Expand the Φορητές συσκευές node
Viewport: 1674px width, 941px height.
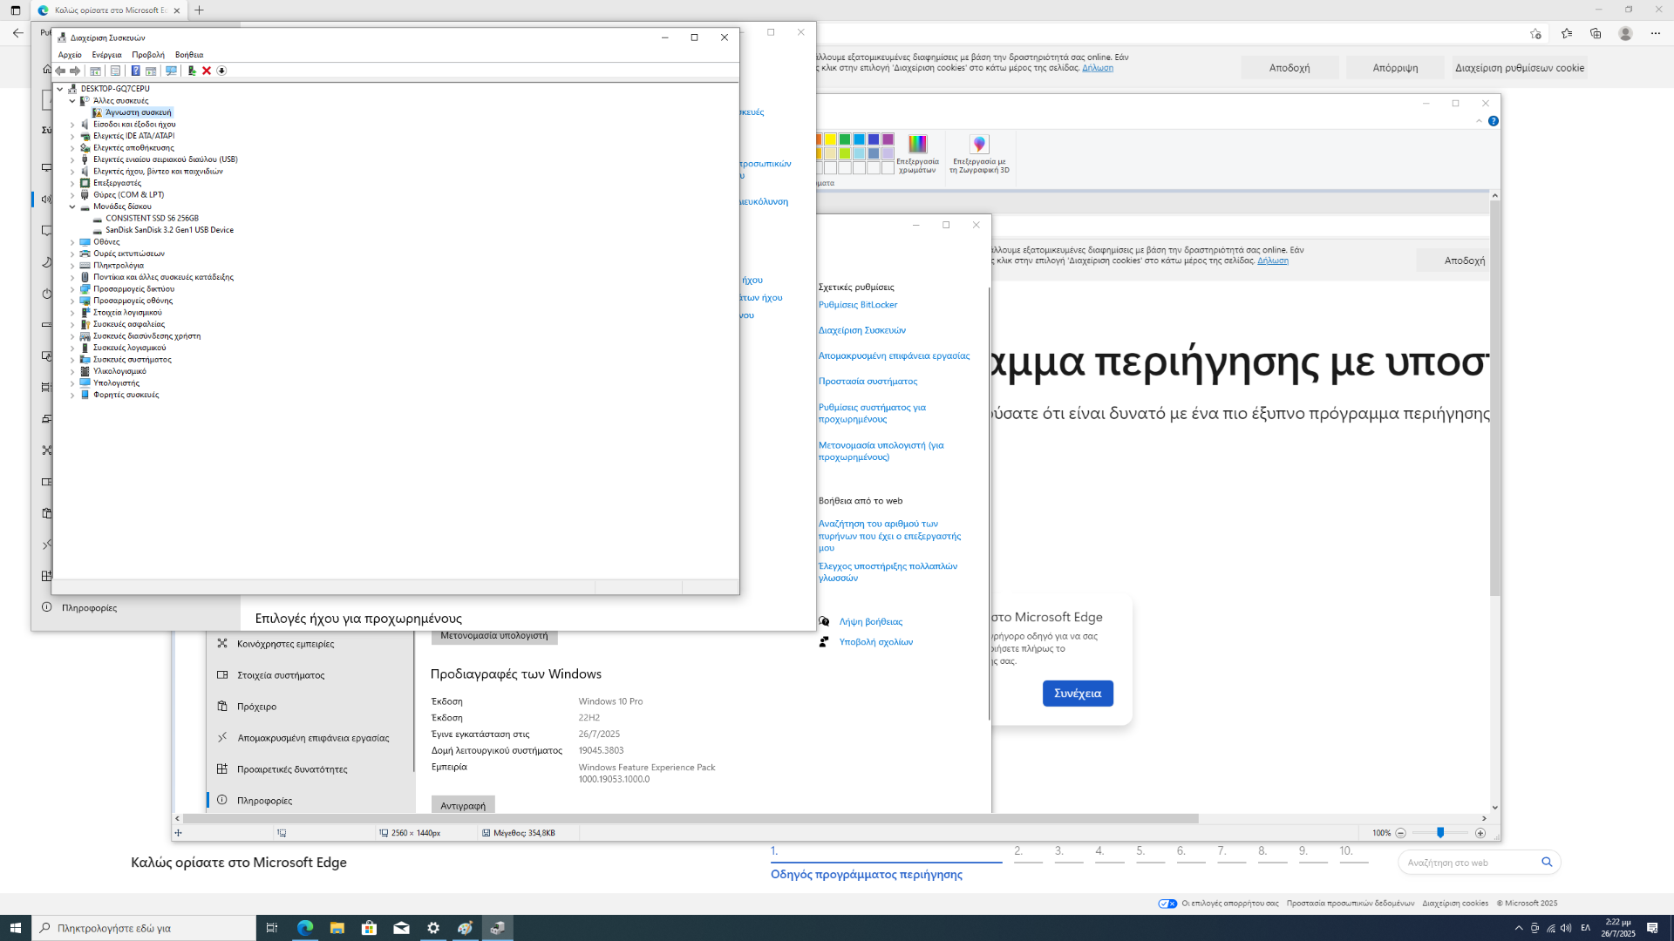(72, 395)
